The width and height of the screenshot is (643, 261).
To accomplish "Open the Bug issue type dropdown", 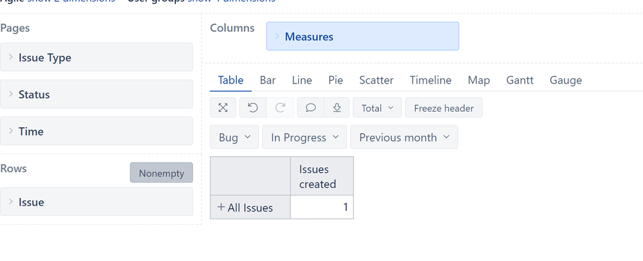I will tap(234, 138).
